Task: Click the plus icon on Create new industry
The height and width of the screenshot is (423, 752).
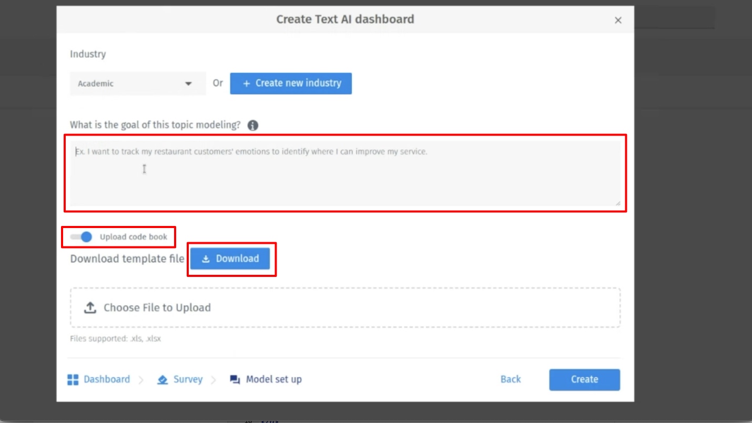Action: coord(246,84)
